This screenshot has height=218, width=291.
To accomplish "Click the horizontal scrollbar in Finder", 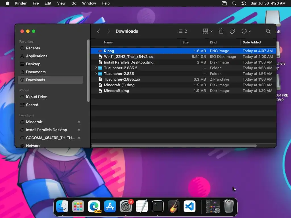I will (174, 146).
